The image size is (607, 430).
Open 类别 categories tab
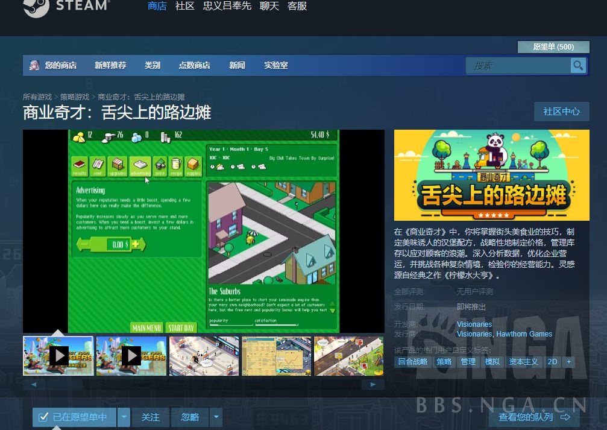(x=152, y=65)
